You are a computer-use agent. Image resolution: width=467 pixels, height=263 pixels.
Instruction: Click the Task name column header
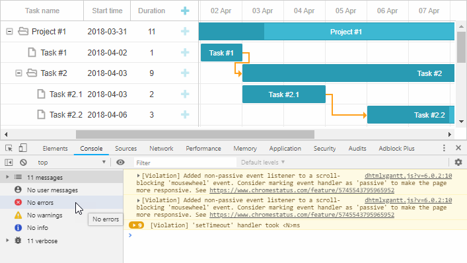(42, 11)
